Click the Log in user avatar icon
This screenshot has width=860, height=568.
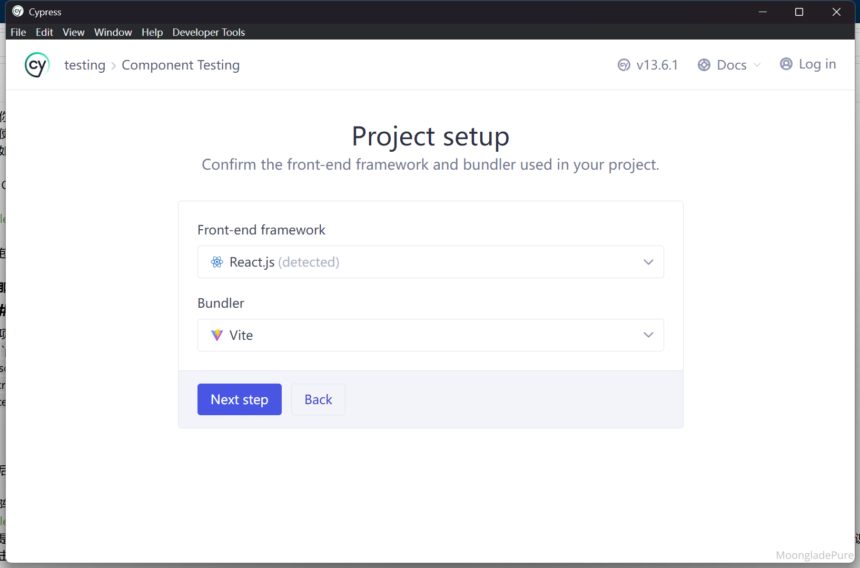coord(786,64)
